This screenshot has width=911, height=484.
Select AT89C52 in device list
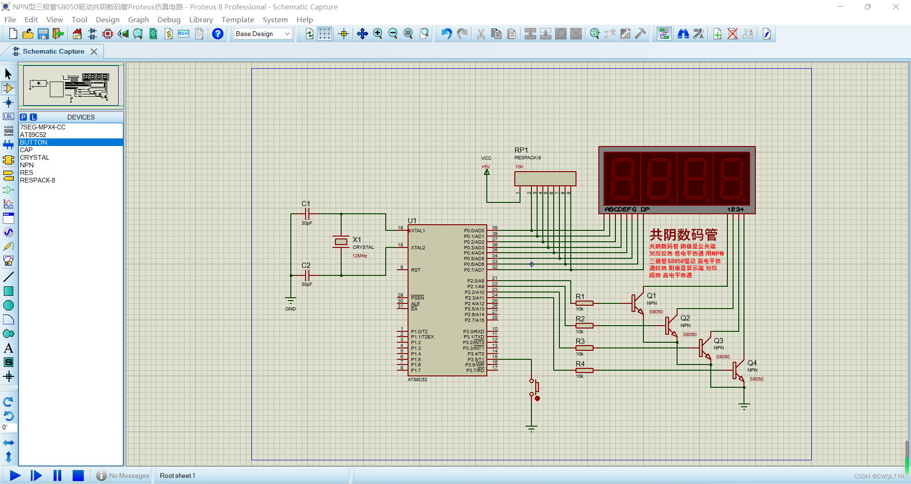tap(71, 135)
